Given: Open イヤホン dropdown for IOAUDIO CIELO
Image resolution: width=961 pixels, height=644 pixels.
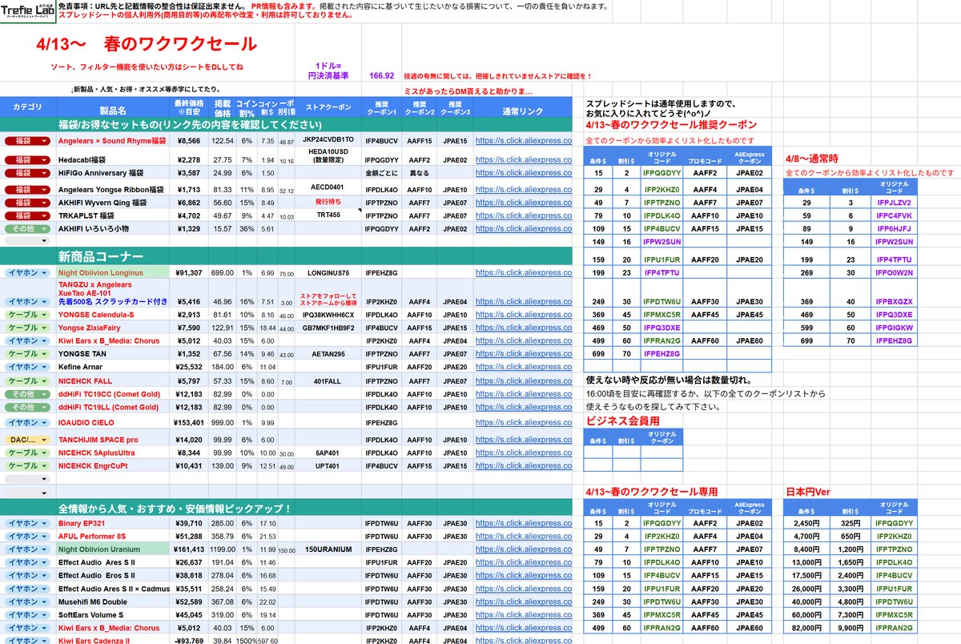Looking at the screenshot, I should pos(27,422).
